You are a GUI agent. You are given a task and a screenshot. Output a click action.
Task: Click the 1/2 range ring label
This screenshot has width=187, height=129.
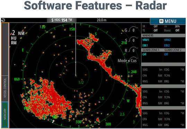click(81, 83)
